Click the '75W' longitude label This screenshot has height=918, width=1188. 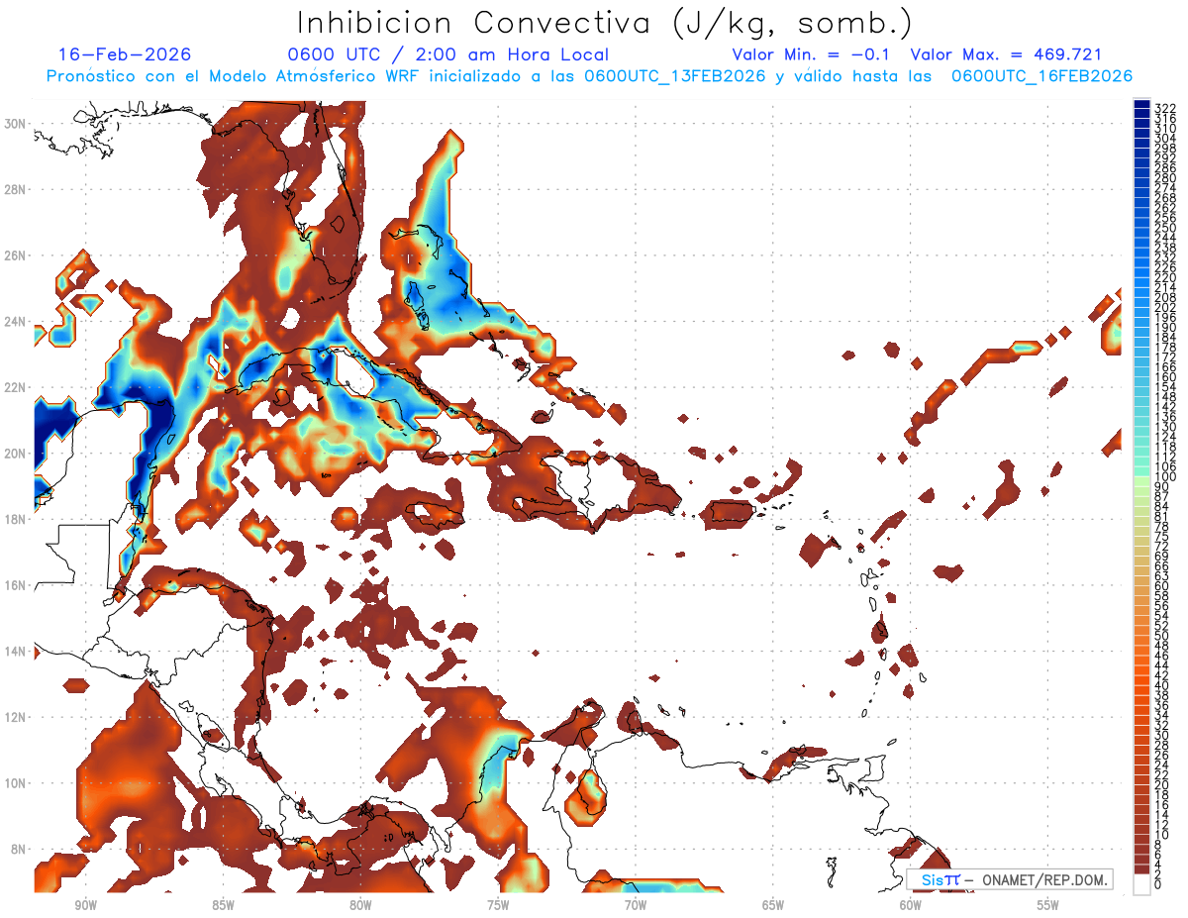(498, 905)
